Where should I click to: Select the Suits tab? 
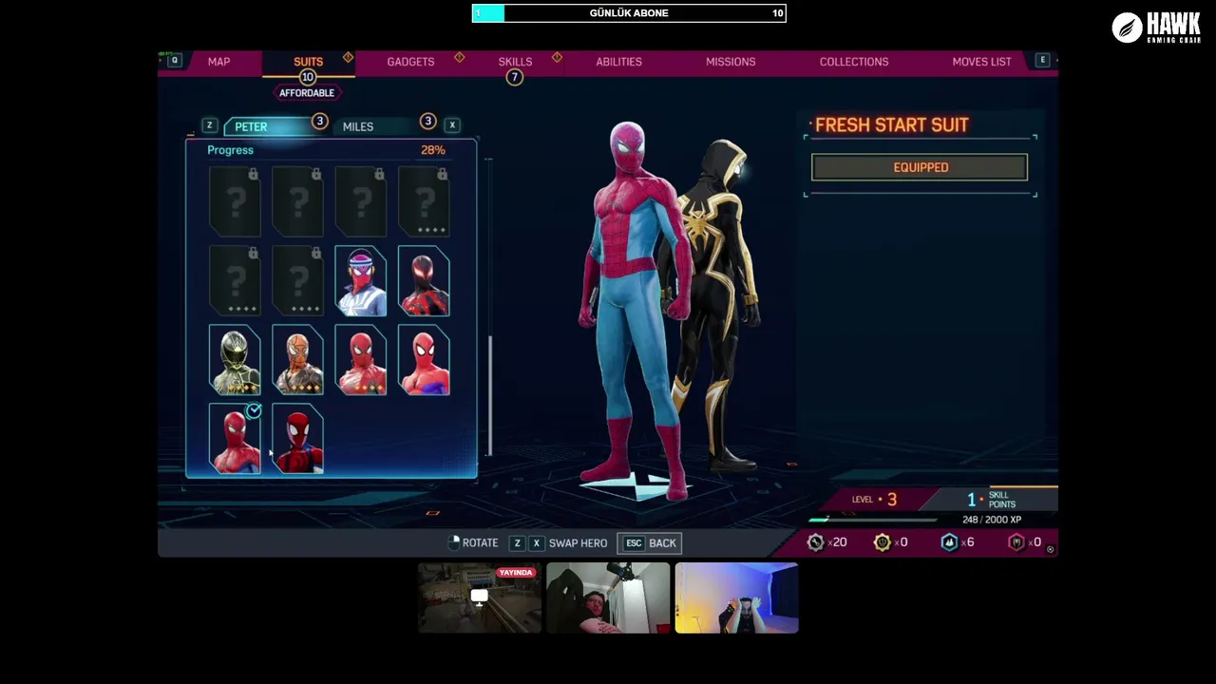click(308, 62)
